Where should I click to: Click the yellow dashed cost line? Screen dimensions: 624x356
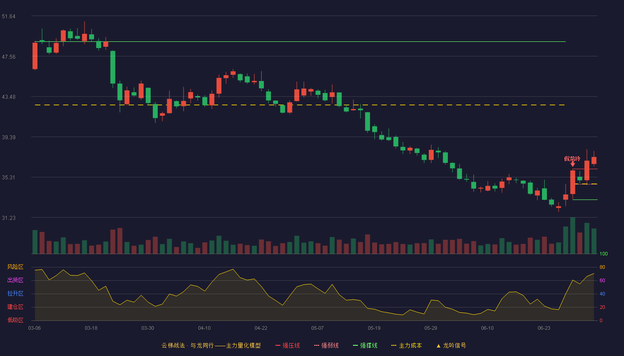click(x=300, y=105)
